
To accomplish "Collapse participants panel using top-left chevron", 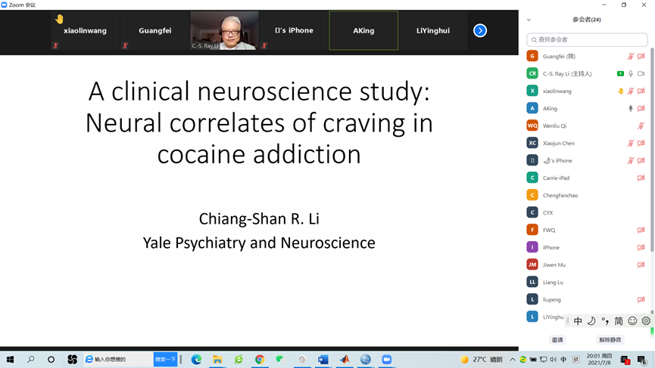I will [x=529, y=20].
